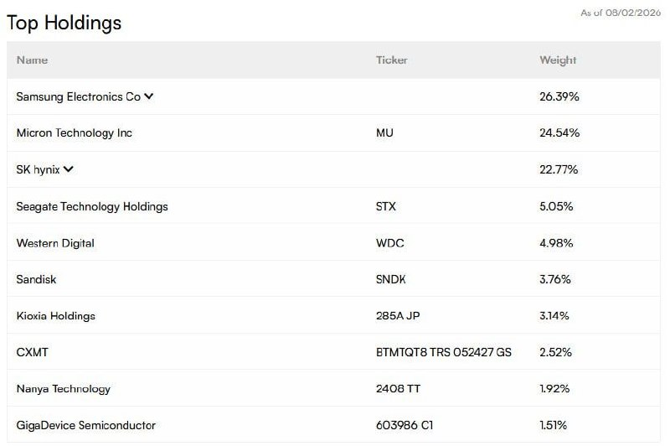Click the 1.51% weight value

click(x=554, y=426)
